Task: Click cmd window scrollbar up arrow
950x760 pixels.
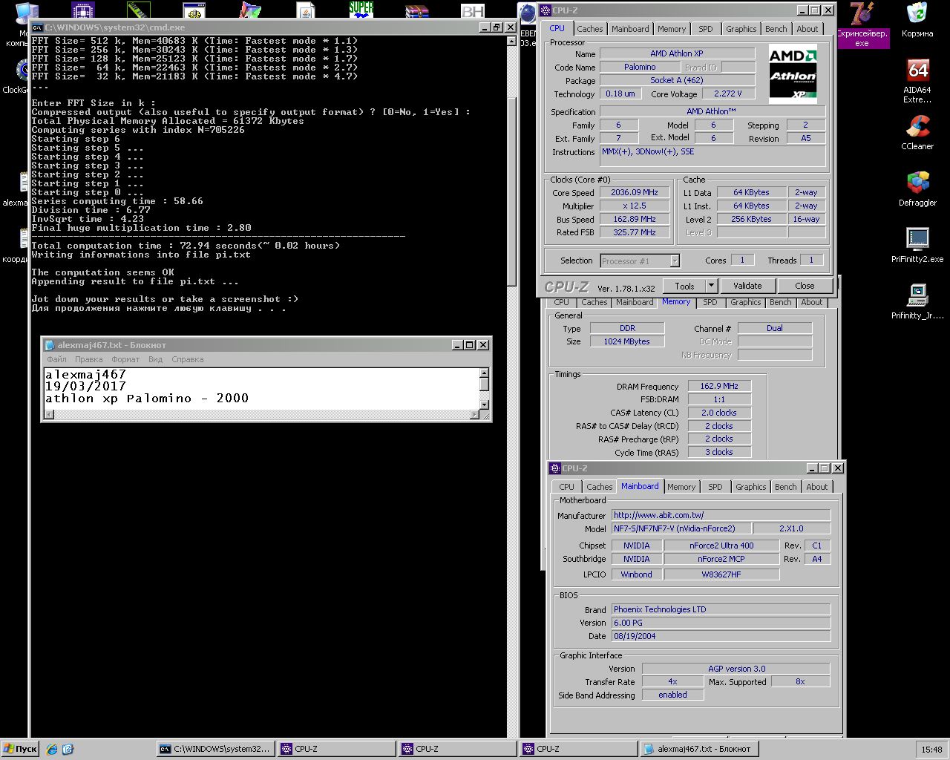Action: pyautogui.click(x=511, y=41)
